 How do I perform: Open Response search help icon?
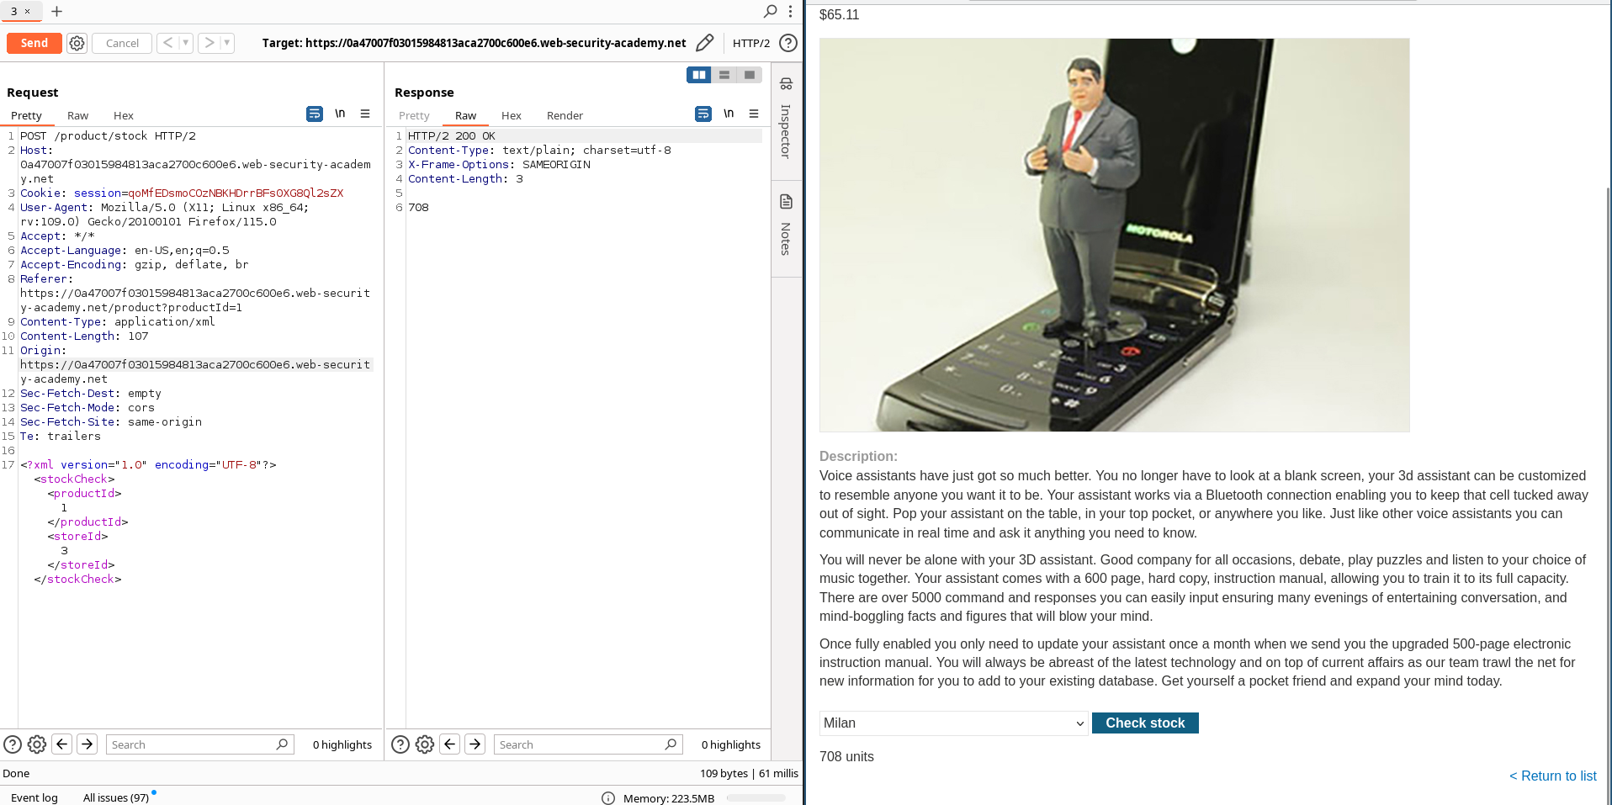tap(400, 744)
